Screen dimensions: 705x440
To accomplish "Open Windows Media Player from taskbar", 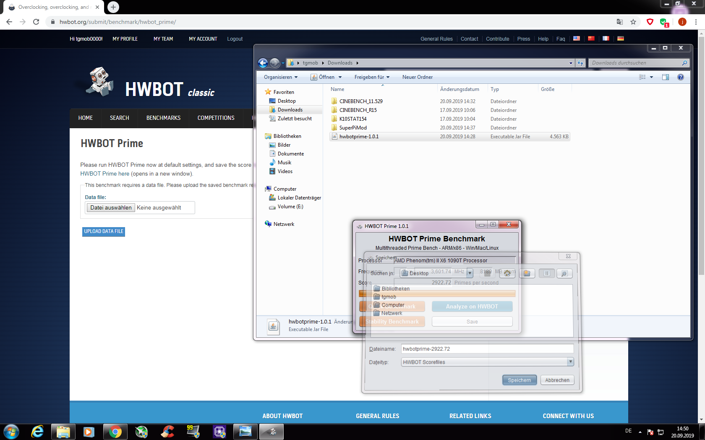I will click(89, 432).
